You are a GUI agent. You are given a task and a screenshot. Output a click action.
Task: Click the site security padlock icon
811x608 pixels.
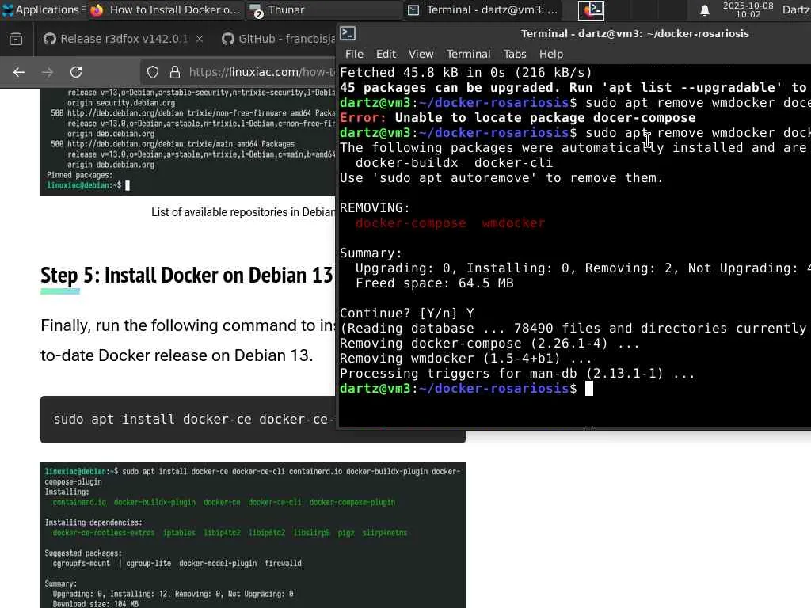(175, 72)
